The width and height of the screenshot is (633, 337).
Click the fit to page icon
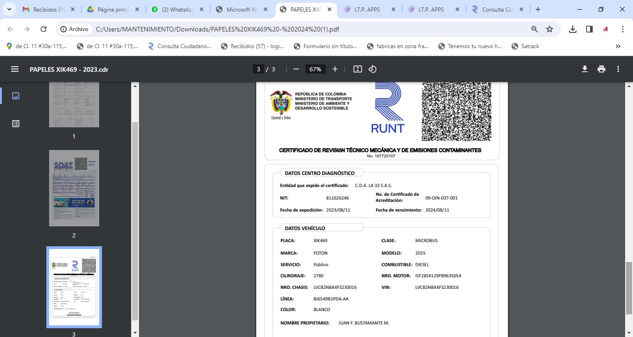[x=357, y=69]
